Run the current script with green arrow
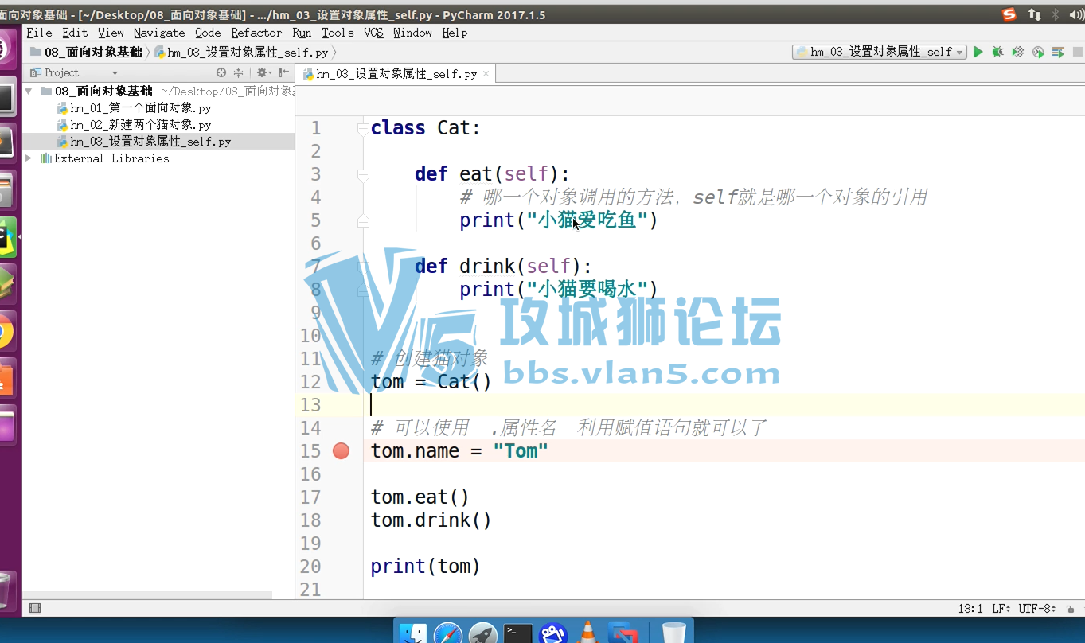The height and width of the screenshot is (643, 1085). [978, 52]
